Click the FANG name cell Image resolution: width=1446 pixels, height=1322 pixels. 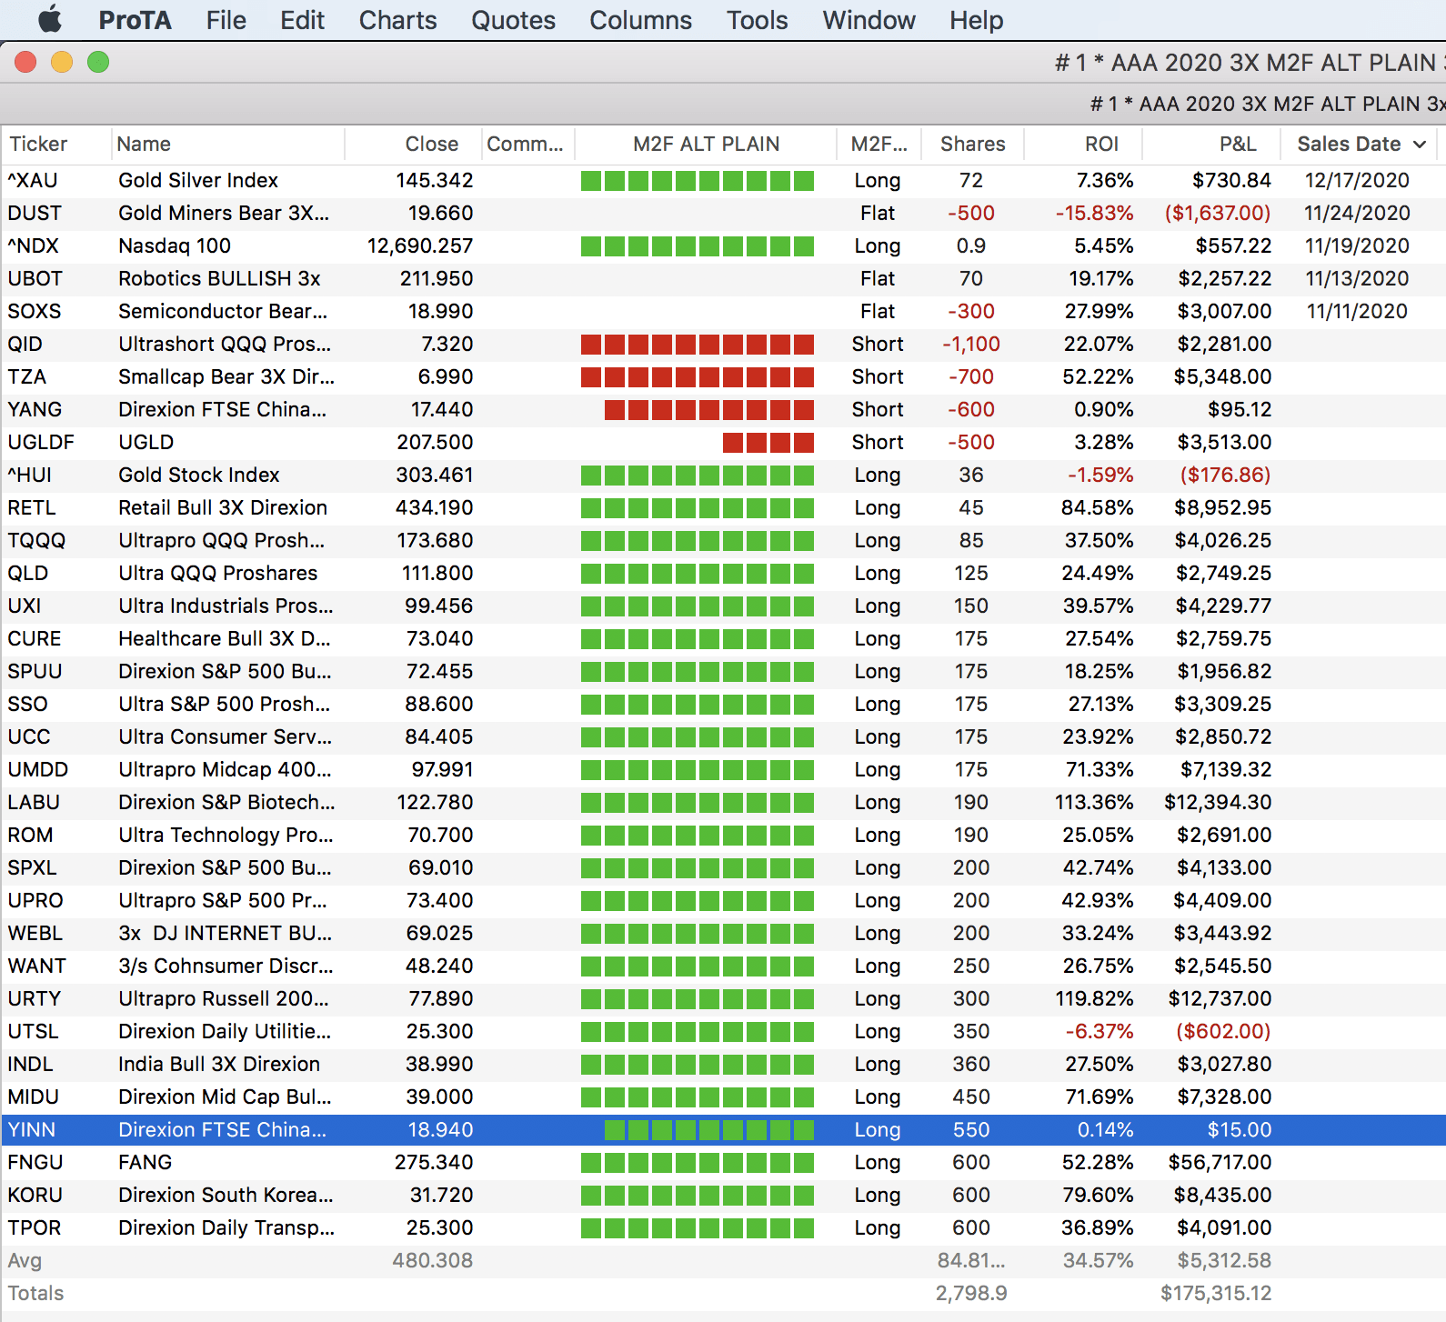click(x=146, y=1162)
